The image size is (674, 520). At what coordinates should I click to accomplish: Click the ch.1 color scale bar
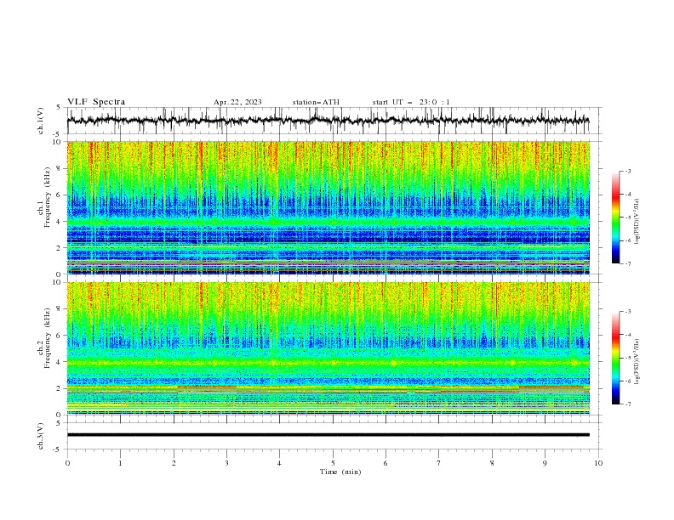[x=615, y=218]
